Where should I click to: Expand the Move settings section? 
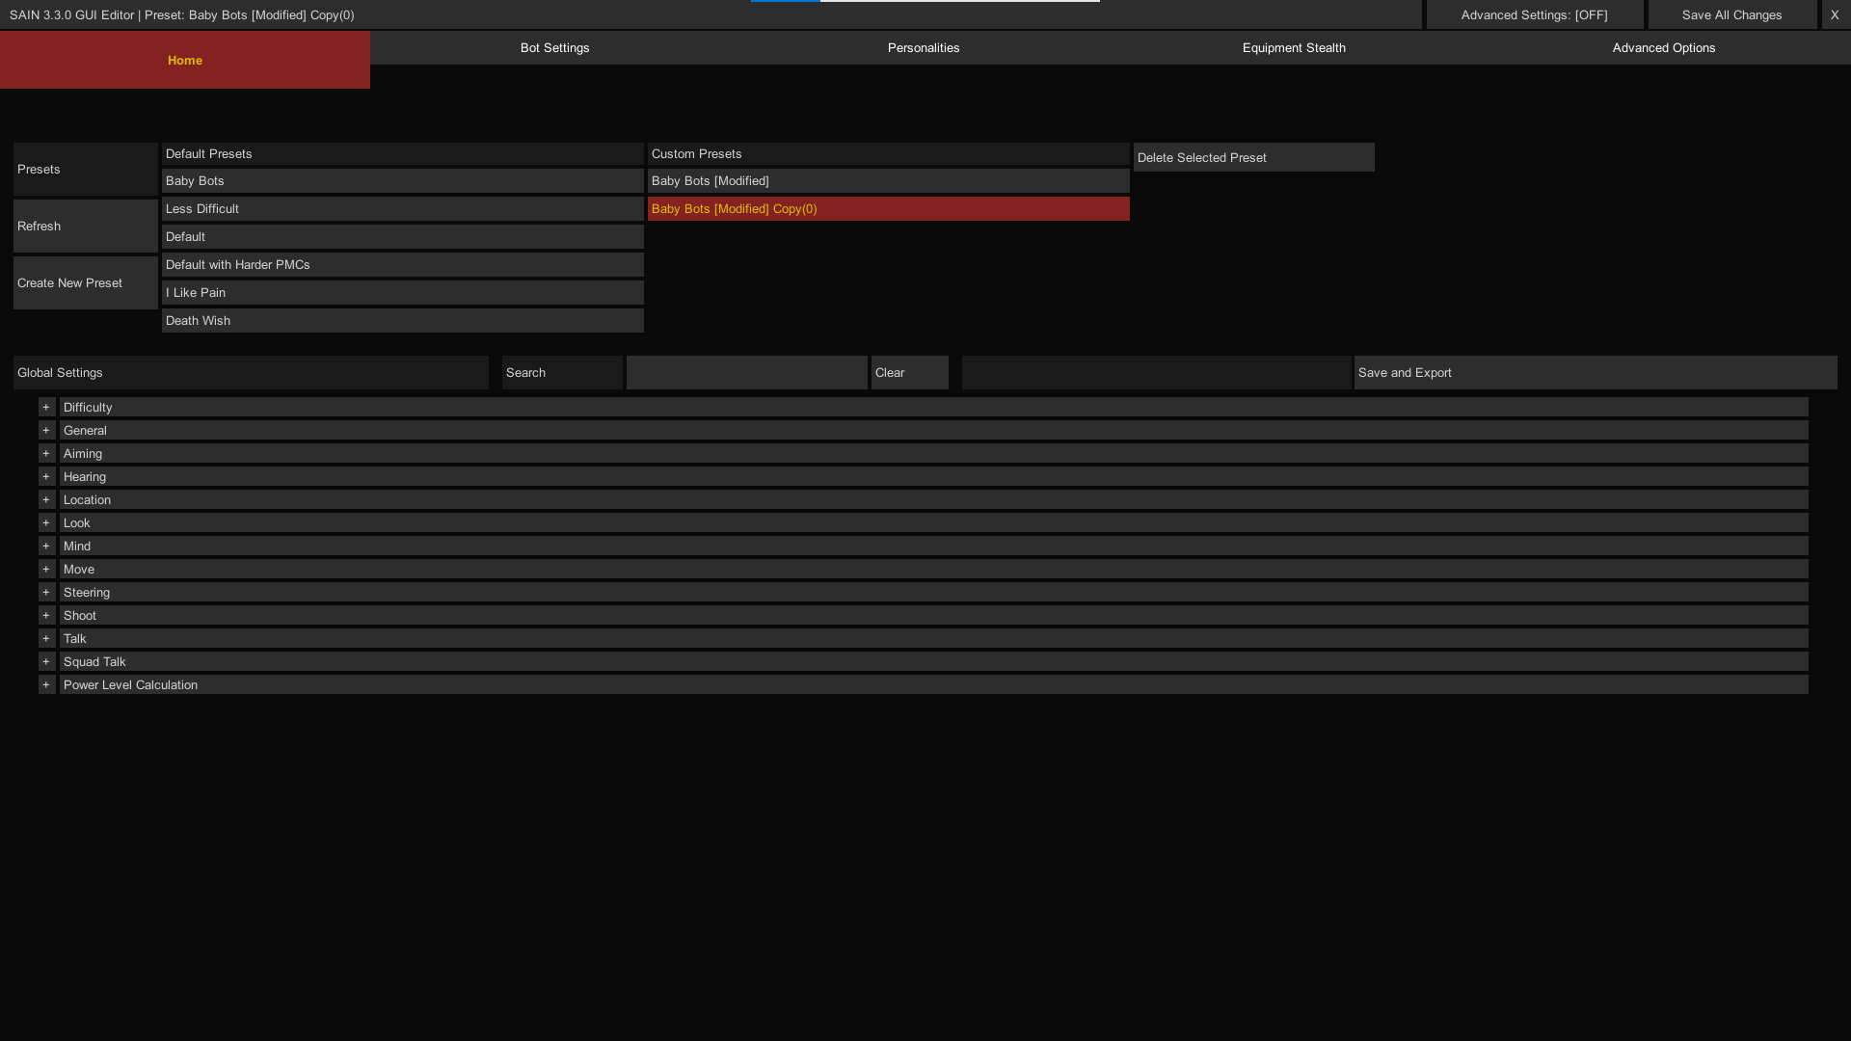tap(46, 570)
